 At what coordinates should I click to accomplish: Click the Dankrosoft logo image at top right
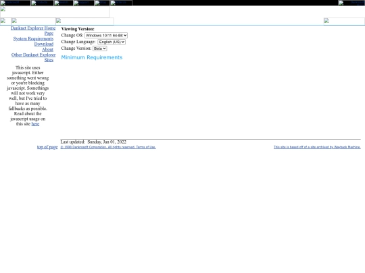tap(351, 3)
